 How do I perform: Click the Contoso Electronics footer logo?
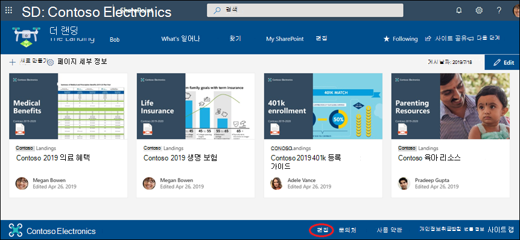click(16, 230)
